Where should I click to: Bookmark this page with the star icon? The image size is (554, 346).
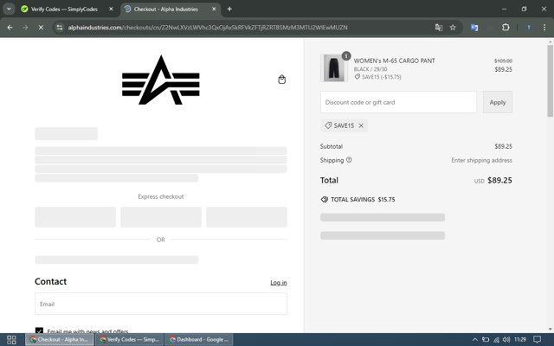tap(453, 27)
